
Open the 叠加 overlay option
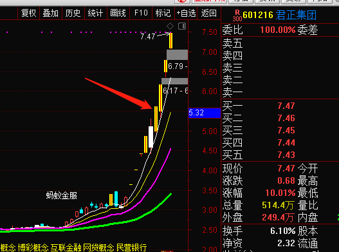click(51, 14)
